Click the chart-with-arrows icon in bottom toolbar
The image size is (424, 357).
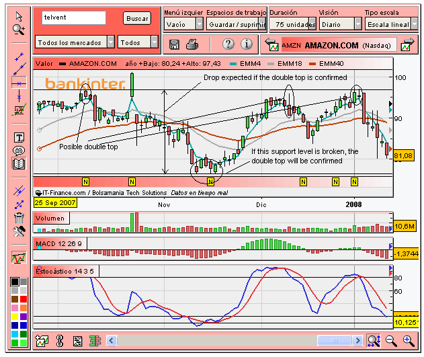coord(42,341)
